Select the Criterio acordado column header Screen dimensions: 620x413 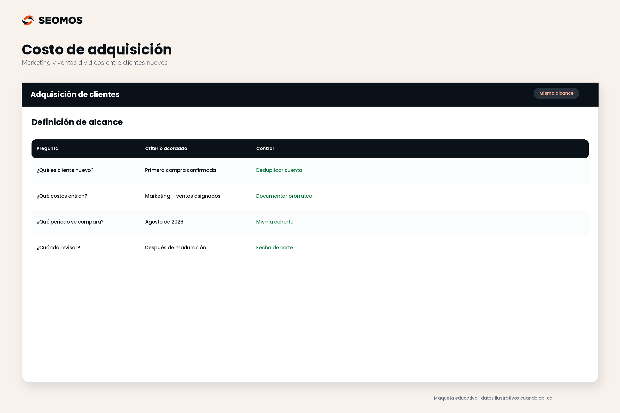click(166, 148)
